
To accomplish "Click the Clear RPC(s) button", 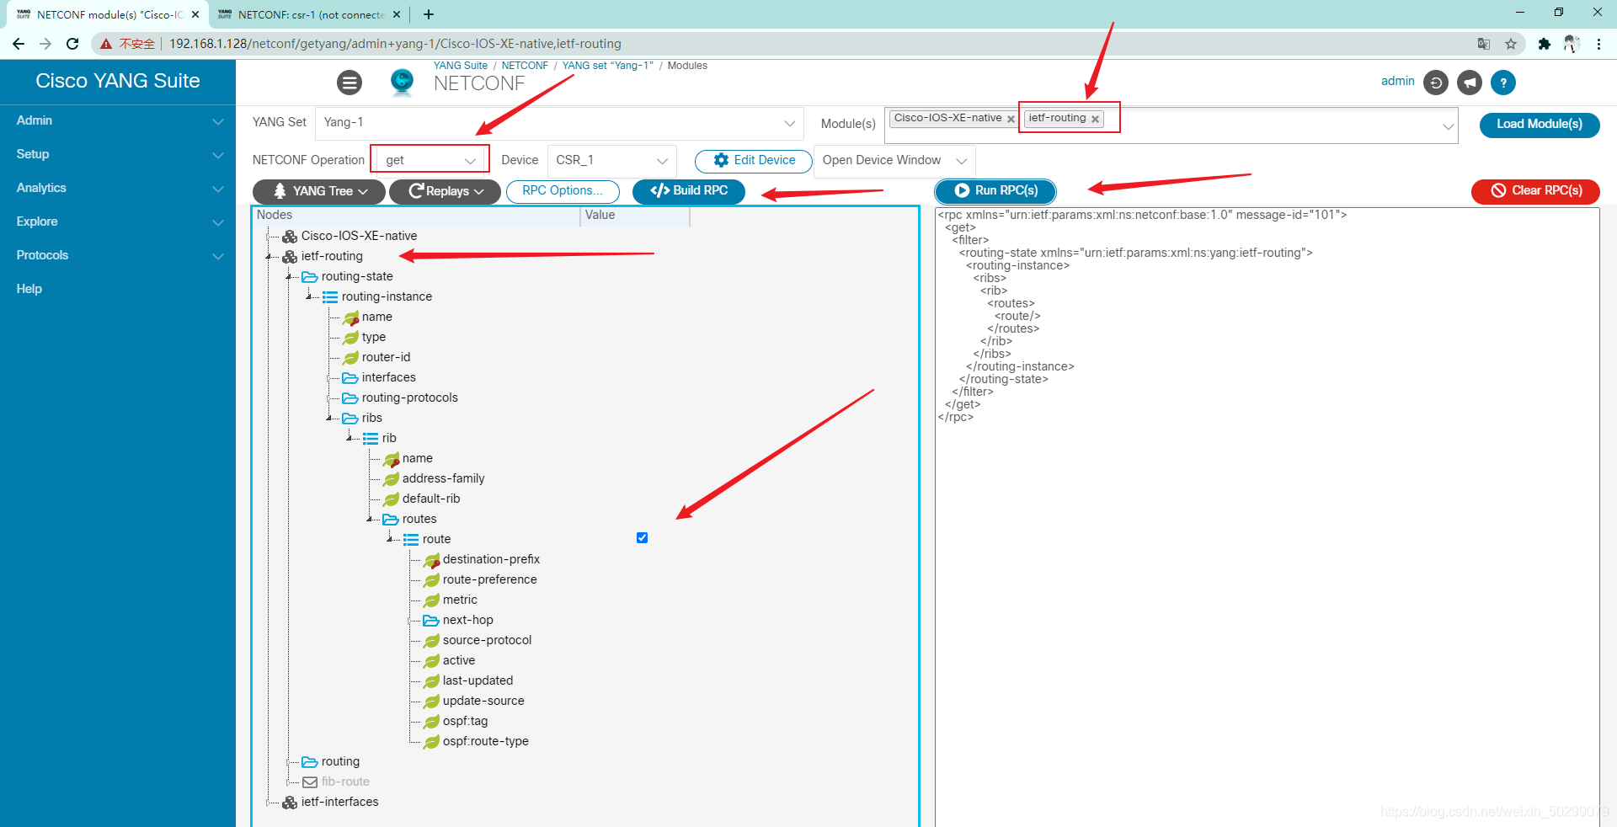I will [1535, 191].
